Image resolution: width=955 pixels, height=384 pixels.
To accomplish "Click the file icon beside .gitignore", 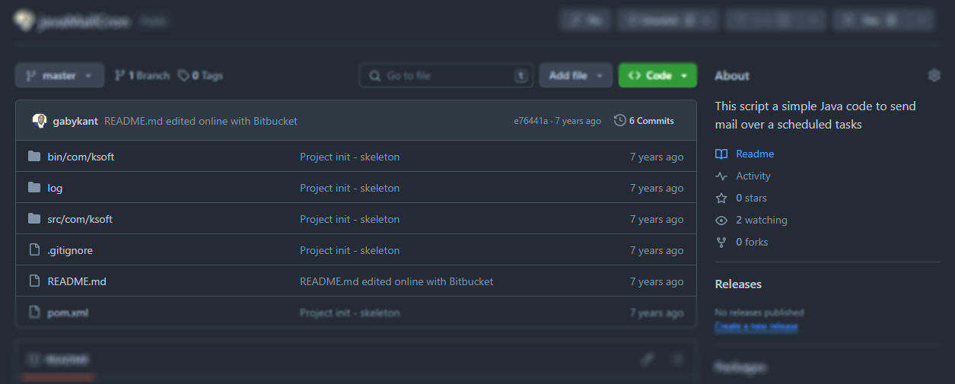I will [x=34, y=250].
